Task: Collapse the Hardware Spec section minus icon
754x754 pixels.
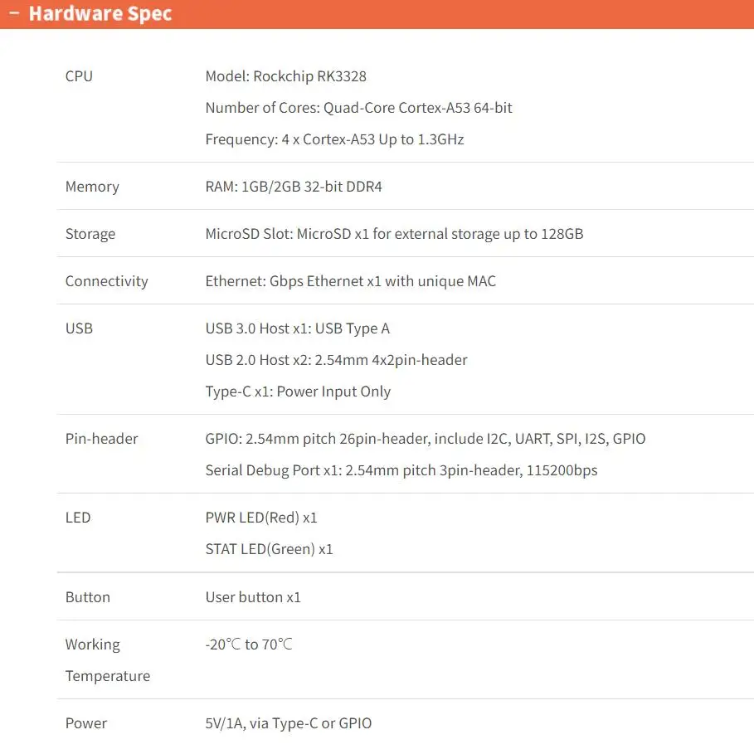Action: [13, 14]
